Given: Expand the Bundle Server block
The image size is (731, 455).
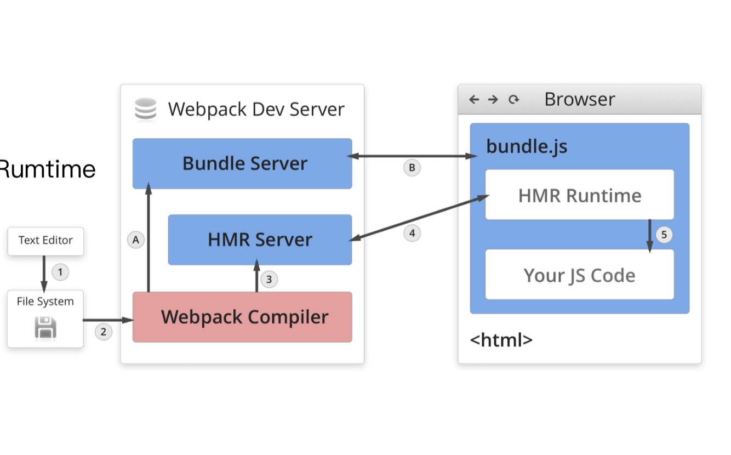Looking at the screenshot, I should [x=242, y=163].
